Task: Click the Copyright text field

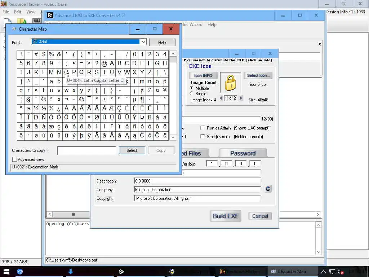Action: point(197,198)
